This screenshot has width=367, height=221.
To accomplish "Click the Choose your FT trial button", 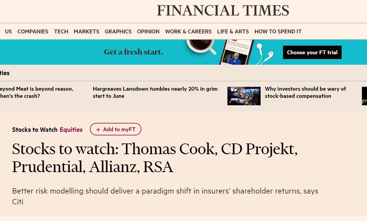I will pos(312,52).
